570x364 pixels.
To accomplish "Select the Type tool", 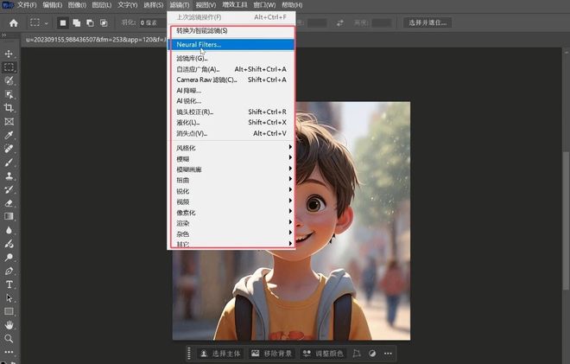I will click(x=9, y=284).
